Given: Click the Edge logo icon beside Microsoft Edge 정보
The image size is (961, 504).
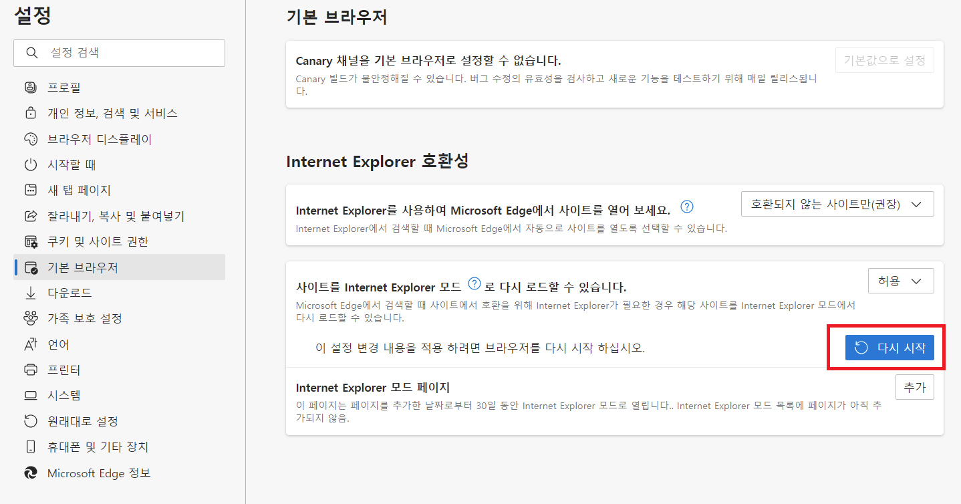Looking at the screenshot, I should coord(31,473).
